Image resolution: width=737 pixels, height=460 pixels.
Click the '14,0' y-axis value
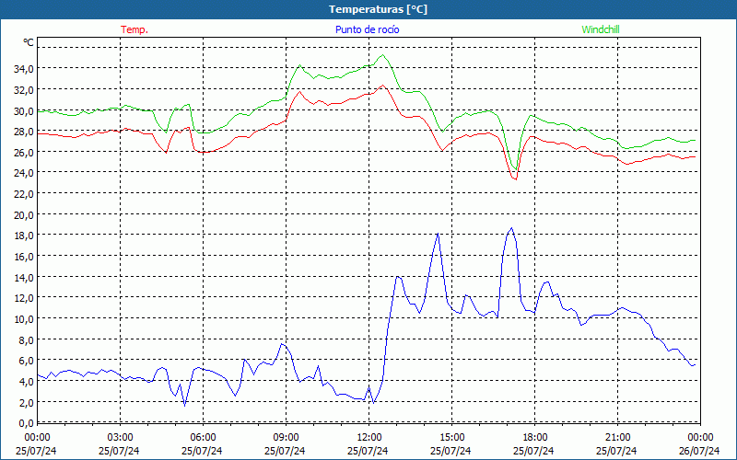(x=24, y=278)
